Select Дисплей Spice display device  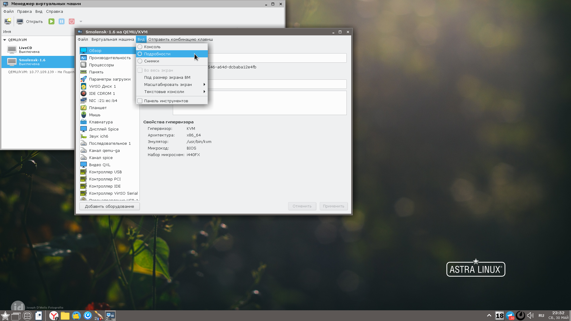coord(109,129)
